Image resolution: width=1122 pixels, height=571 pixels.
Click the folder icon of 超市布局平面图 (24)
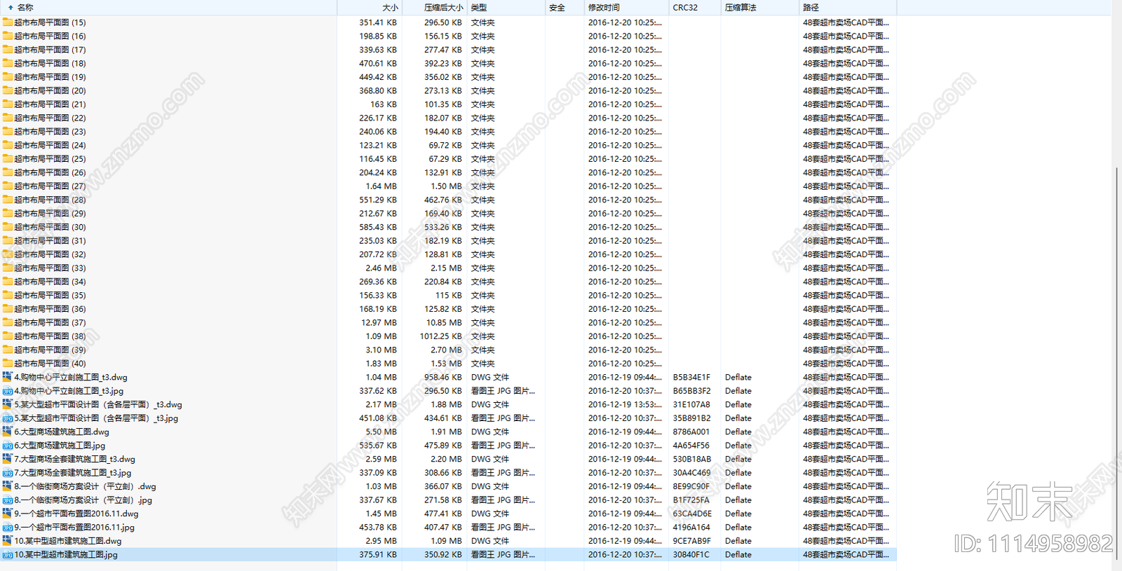(x=8, y=145)
